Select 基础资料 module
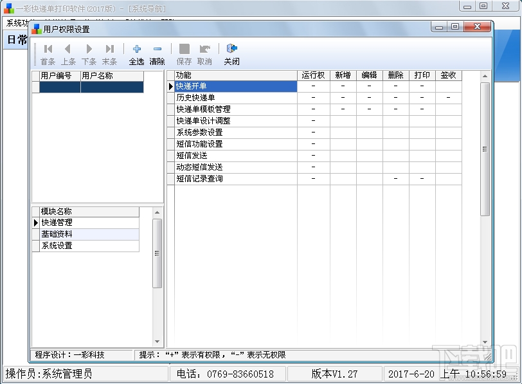The width and height of the screenshot is (522, 384). click(89, 234)
